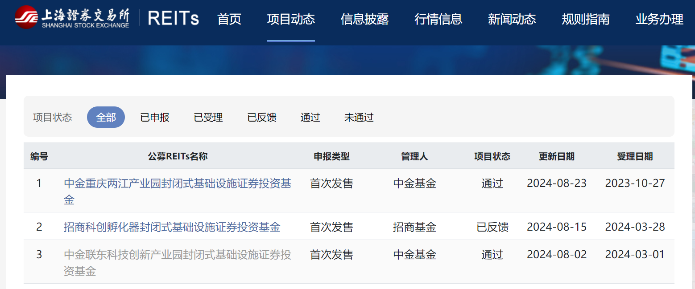This screenshot has width=695, height=289.
Task: Open the 信息披露 nav item
Action: click(364, 19)
